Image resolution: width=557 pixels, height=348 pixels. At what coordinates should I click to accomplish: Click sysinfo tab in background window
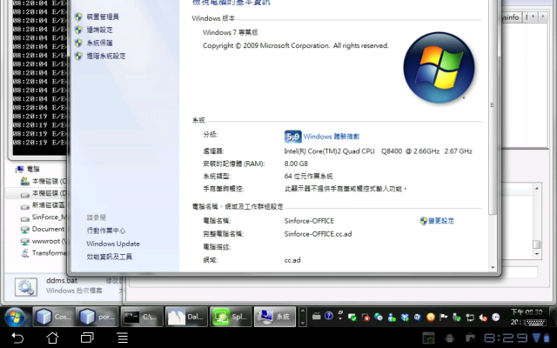pos(511,17)
